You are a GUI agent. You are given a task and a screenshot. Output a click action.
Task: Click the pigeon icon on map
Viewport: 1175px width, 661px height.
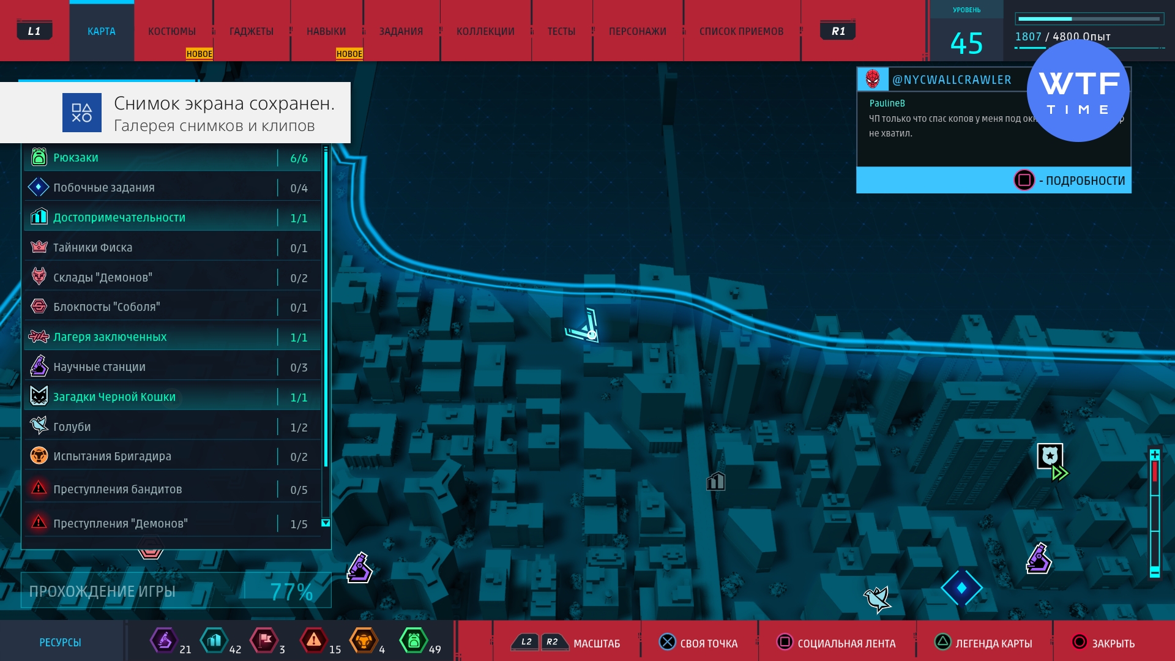pyautogui.click(x=876, y=599)
